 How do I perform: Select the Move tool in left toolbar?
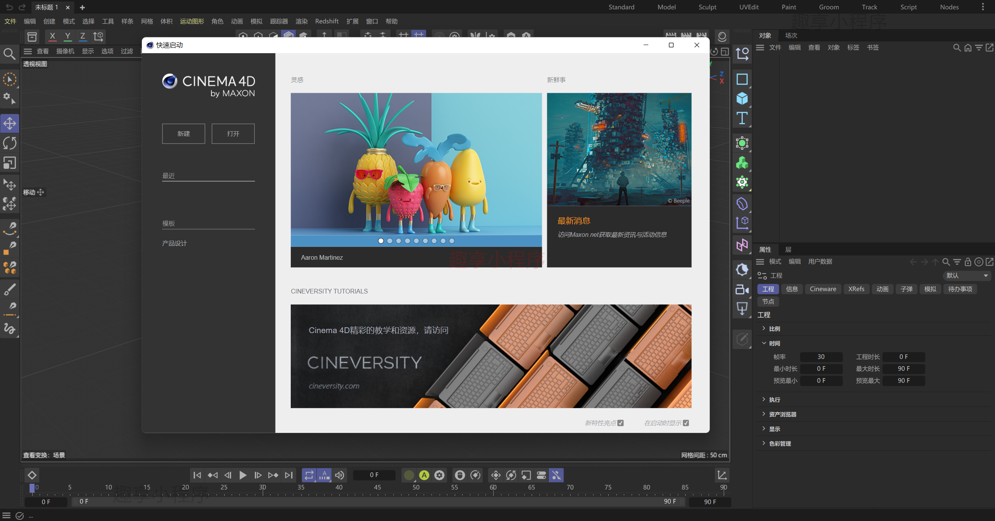(x=10, y=124)
